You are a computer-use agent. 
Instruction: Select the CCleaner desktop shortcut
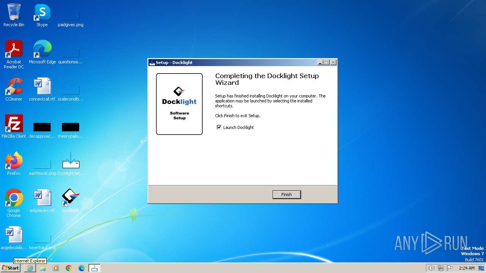[x=14, y=89]
